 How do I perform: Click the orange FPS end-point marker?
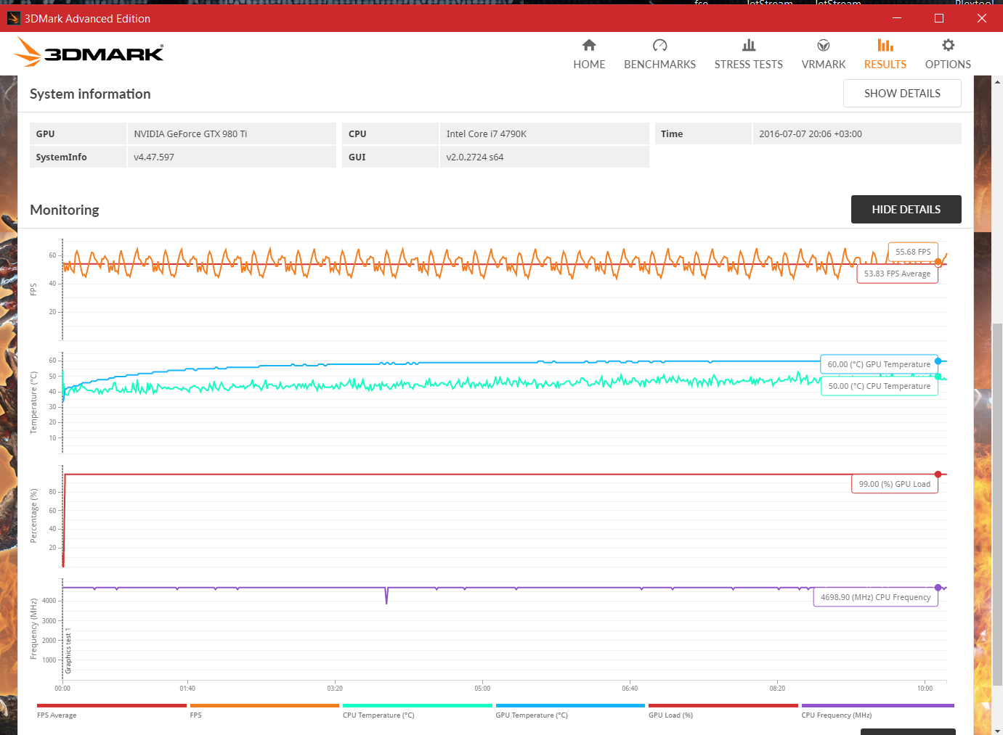coord(938,263)
